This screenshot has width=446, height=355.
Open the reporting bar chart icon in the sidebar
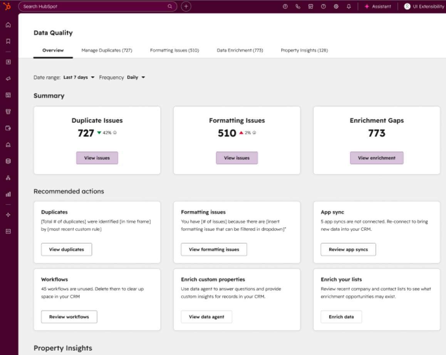pyautogui.click(x=8, y=194)
